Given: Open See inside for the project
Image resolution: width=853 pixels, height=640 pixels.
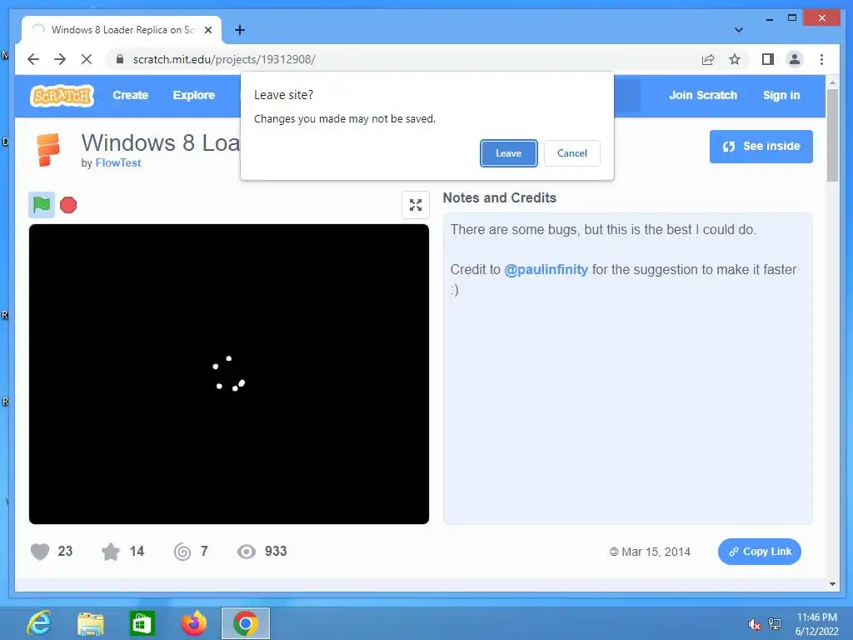Looking at the screenshot, I should 761,147.
